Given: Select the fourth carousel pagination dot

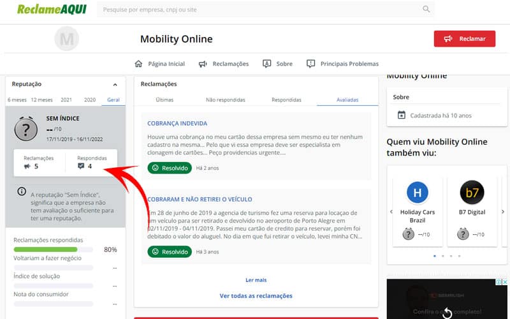Looking at the screenshot, I should point(459,256).
